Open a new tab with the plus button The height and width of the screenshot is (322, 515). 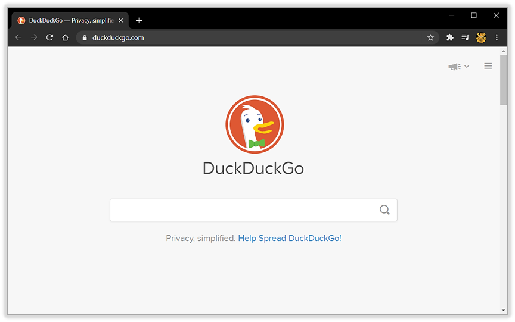pos(139,20)
